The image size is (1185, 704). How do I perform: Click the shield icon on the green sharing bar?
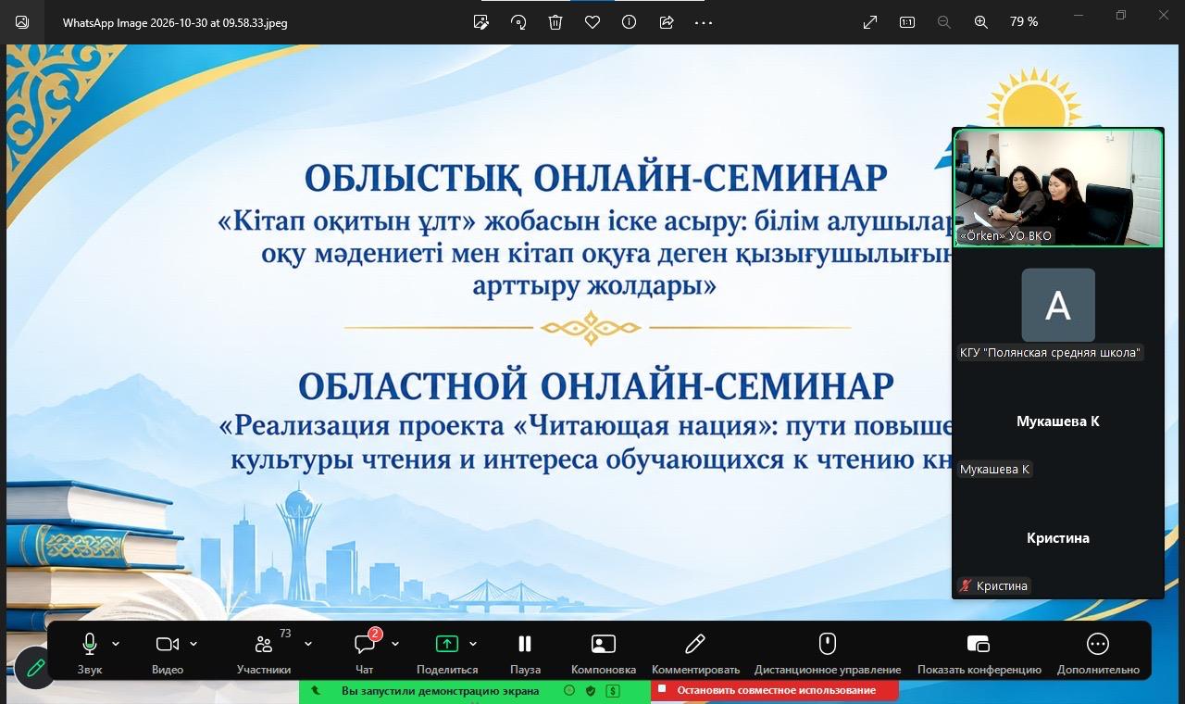[x=591, y=690]
